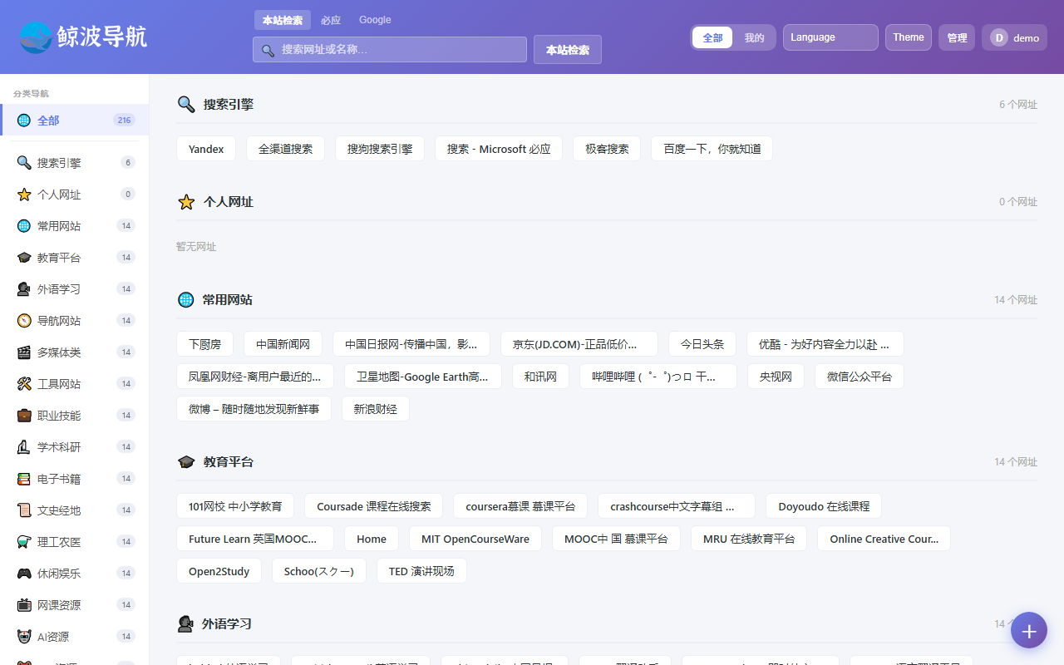
Task: Click globe icon next to sidebar 全部
Action: pyautogui.click(x=24, y=121)
